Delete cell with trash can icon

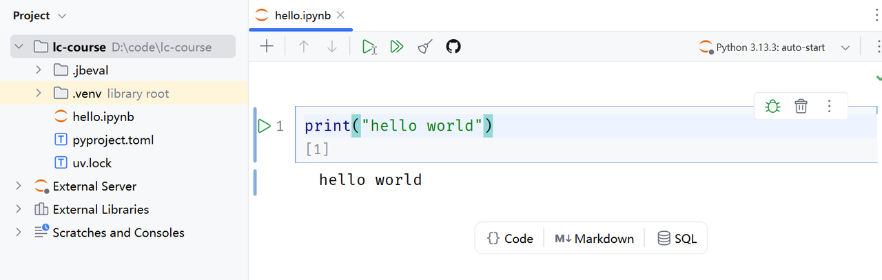tap(801, 106)
